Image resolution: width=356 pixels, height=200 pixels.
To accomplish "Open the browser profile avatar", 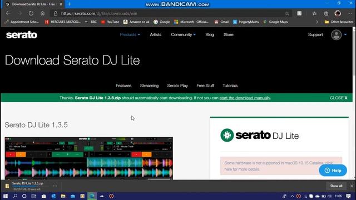I will point(338,13).
